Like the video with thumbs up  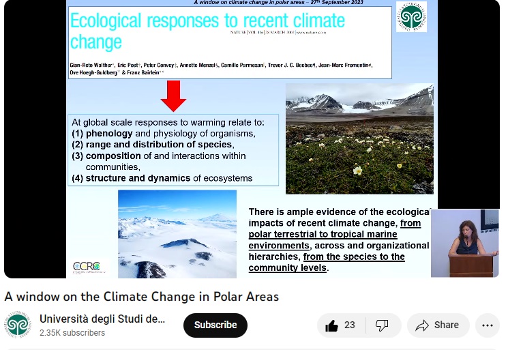[332, 325]
